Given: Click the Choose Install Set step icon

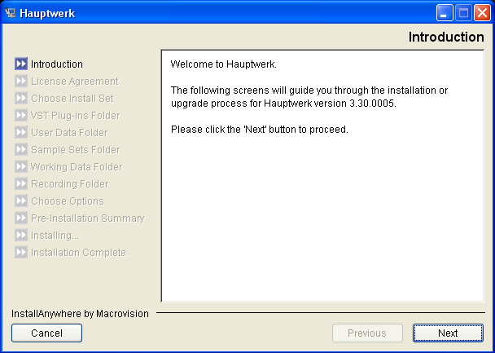Looking at the screenshot, I should pos(21,99).
